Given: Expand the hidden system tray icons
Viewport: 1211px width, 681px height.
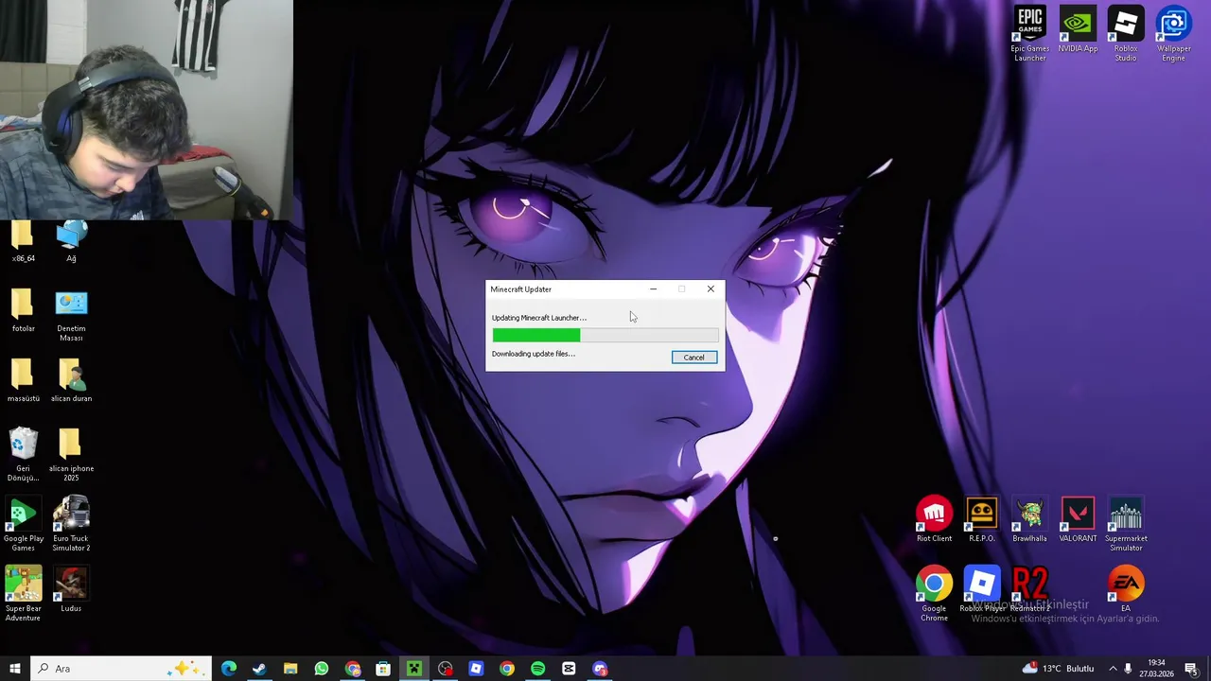Looking at the screenshot, I should pyautogui.click(x=1113, y=669).
